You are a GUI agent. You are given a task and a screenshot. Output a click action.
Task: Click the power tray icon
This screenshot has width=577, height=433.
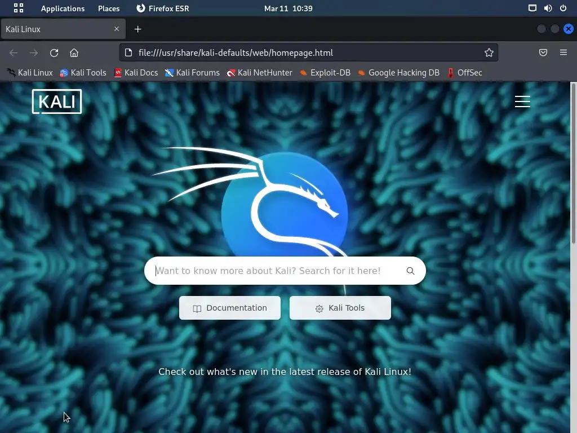(x=563, y=8)
